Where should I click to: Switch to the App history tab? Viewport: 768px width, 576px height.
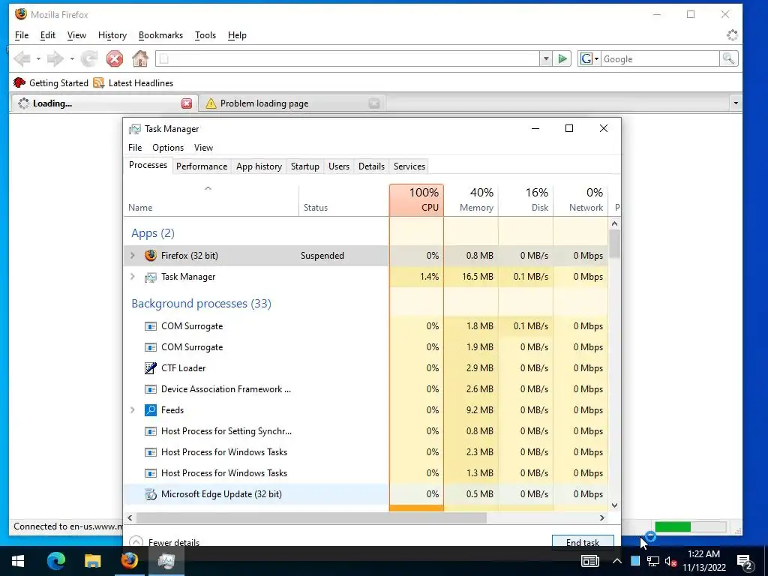pyautogui.click(x=259, y=166)
